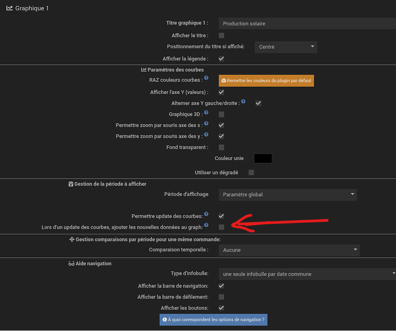Image resolution: width=396 pixels, height=331 pixels.
Task: Open help icon for zoom axe des y
Action: (x=206, y=134)
